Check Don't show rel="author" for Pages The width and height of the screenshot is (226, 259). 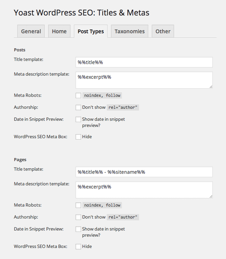78,217
